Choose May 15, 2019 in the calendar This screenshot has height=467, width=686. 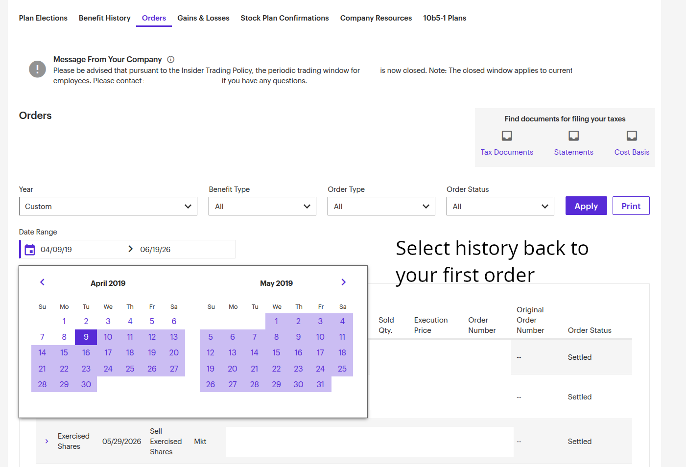[x=276, y=352]
